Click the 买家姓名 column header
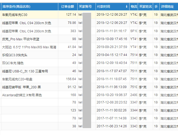This screenshot has width=178, height=135. point(145,7)
